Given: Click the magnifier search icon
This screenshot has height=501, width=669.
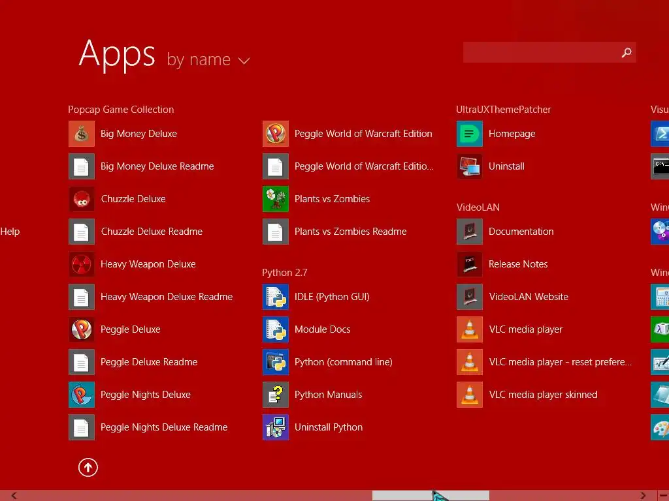Looking at the screenshot, I should [627, 52].
